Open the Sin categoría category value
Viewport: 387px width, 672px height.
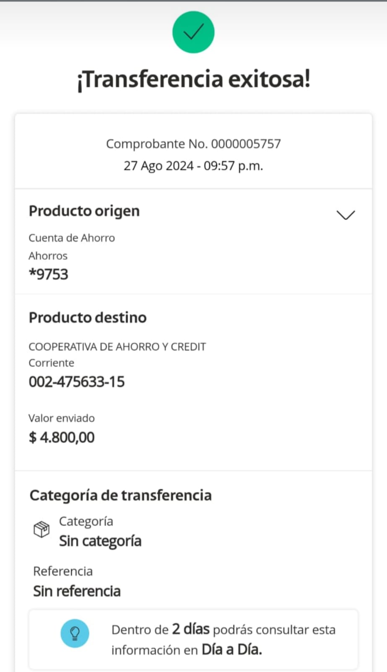tap(100, 541)
